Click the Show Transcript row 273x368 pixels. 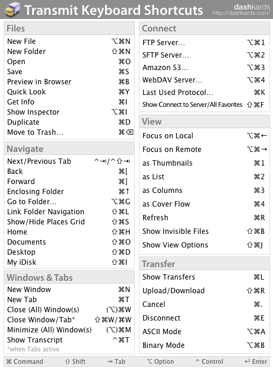(69, 340)
